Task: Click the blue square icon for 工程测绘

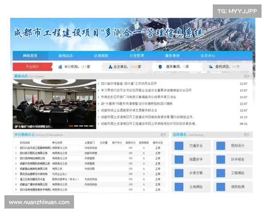Action: 220,173
